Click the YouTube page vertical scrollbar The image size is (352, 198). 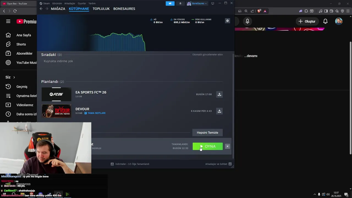coord(350,98)
